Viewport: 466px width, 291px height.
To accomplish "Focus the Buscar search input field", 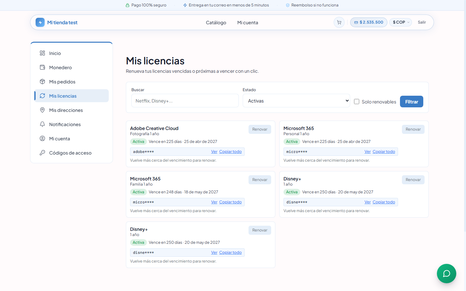I will [x=185, y=101].
